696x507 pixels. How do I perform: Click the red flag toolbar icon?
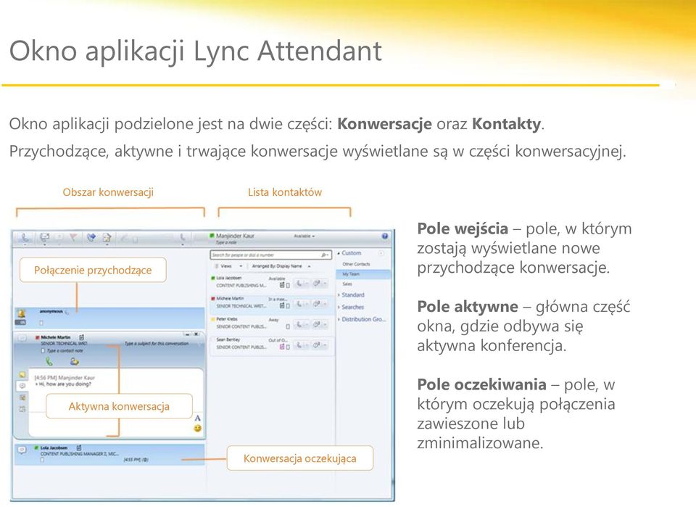coord(74,238)
